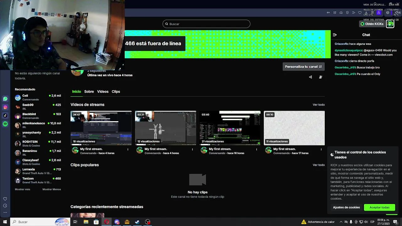Viewport: 402px width, 226px height.
Task: Open the 00:10 stream video thumbnail
Action: click(294, 128)
